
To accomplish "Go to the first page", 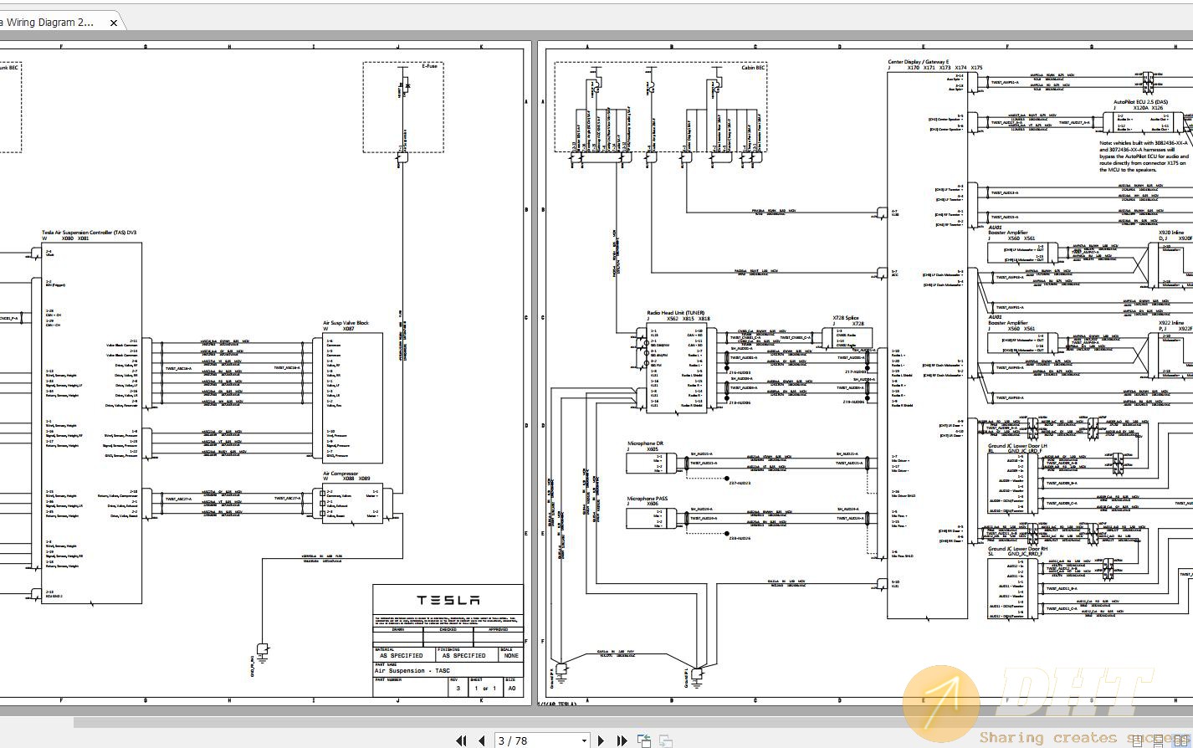I will click(461, 740).
